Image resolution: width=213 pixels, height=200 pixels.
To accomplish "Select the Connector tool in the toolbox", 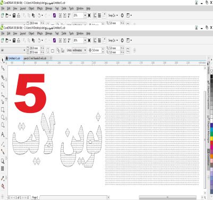I will 3,152.
